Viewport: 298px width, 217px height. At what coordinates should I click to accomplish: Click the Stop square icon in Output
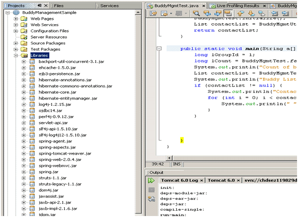coord(152,190)
